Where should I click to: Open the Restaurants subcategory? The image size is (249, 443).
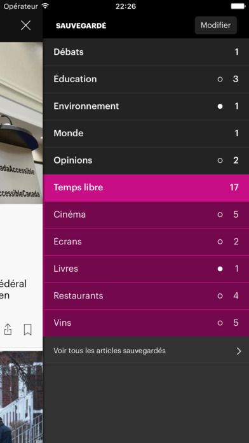[x=146, y=296]
